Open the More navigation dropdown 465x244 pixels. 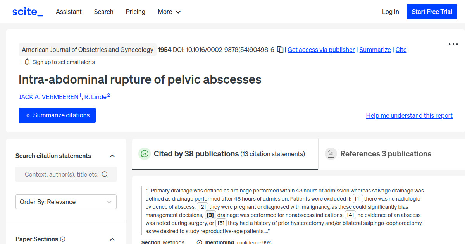click(169, 12)
